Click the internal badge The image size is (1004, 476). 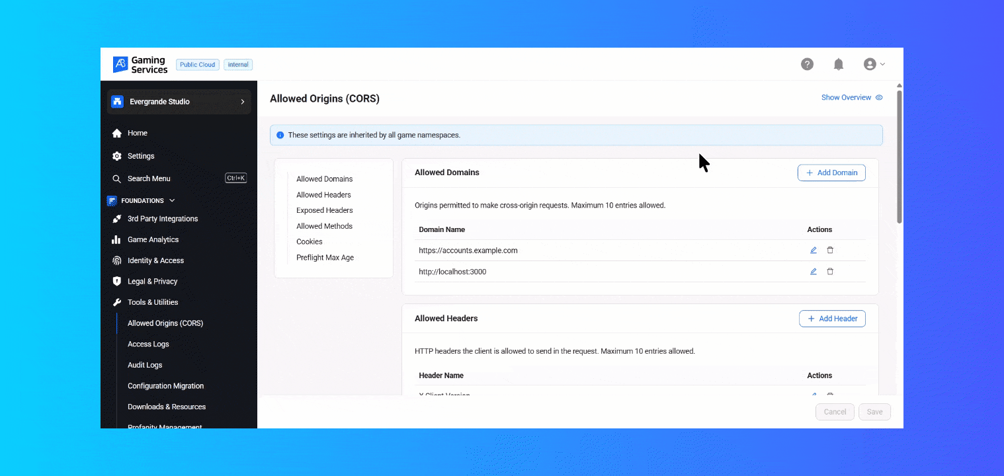point(238,65)
